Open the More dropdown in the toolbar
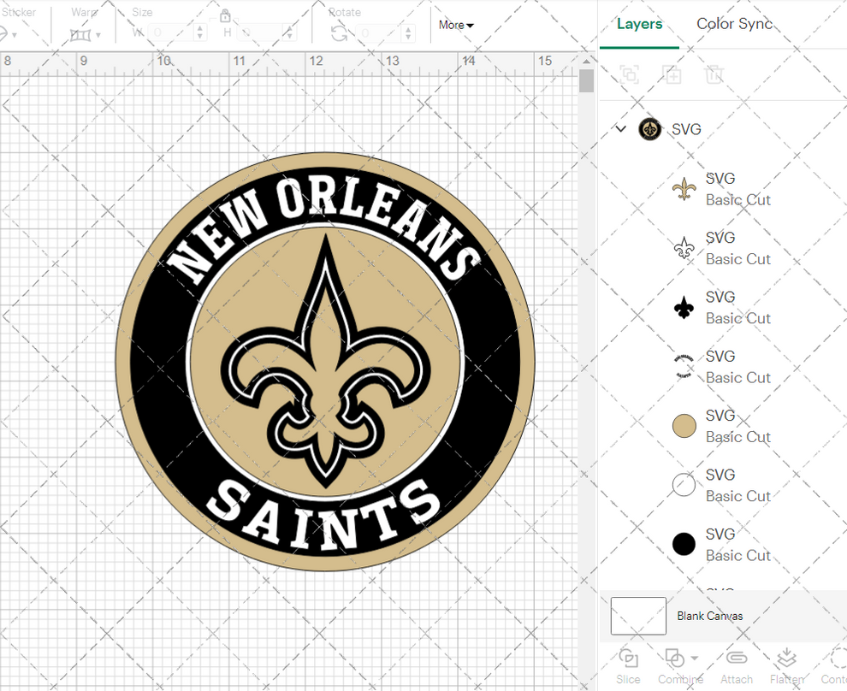Viewport: 847px width, 691px height. click(456, 25)
